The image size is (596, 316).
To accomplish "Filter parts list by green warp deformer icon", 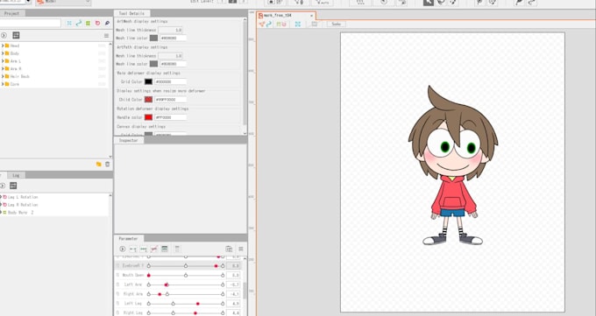I will coord(89,23).
